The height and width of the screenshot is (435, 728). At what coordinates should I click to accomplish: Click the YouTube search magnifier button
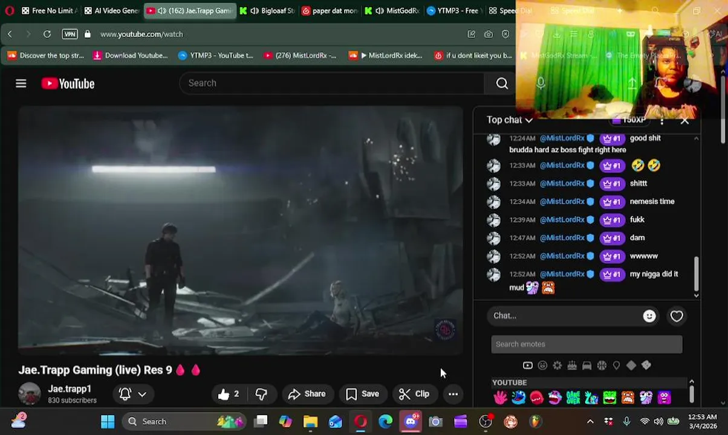tap(502, 83)
